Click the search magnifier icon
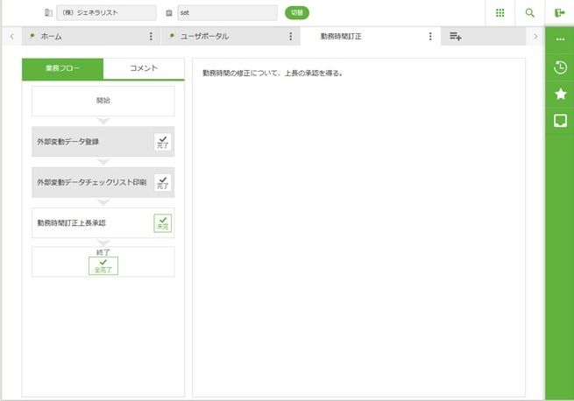 pos(530,13)
